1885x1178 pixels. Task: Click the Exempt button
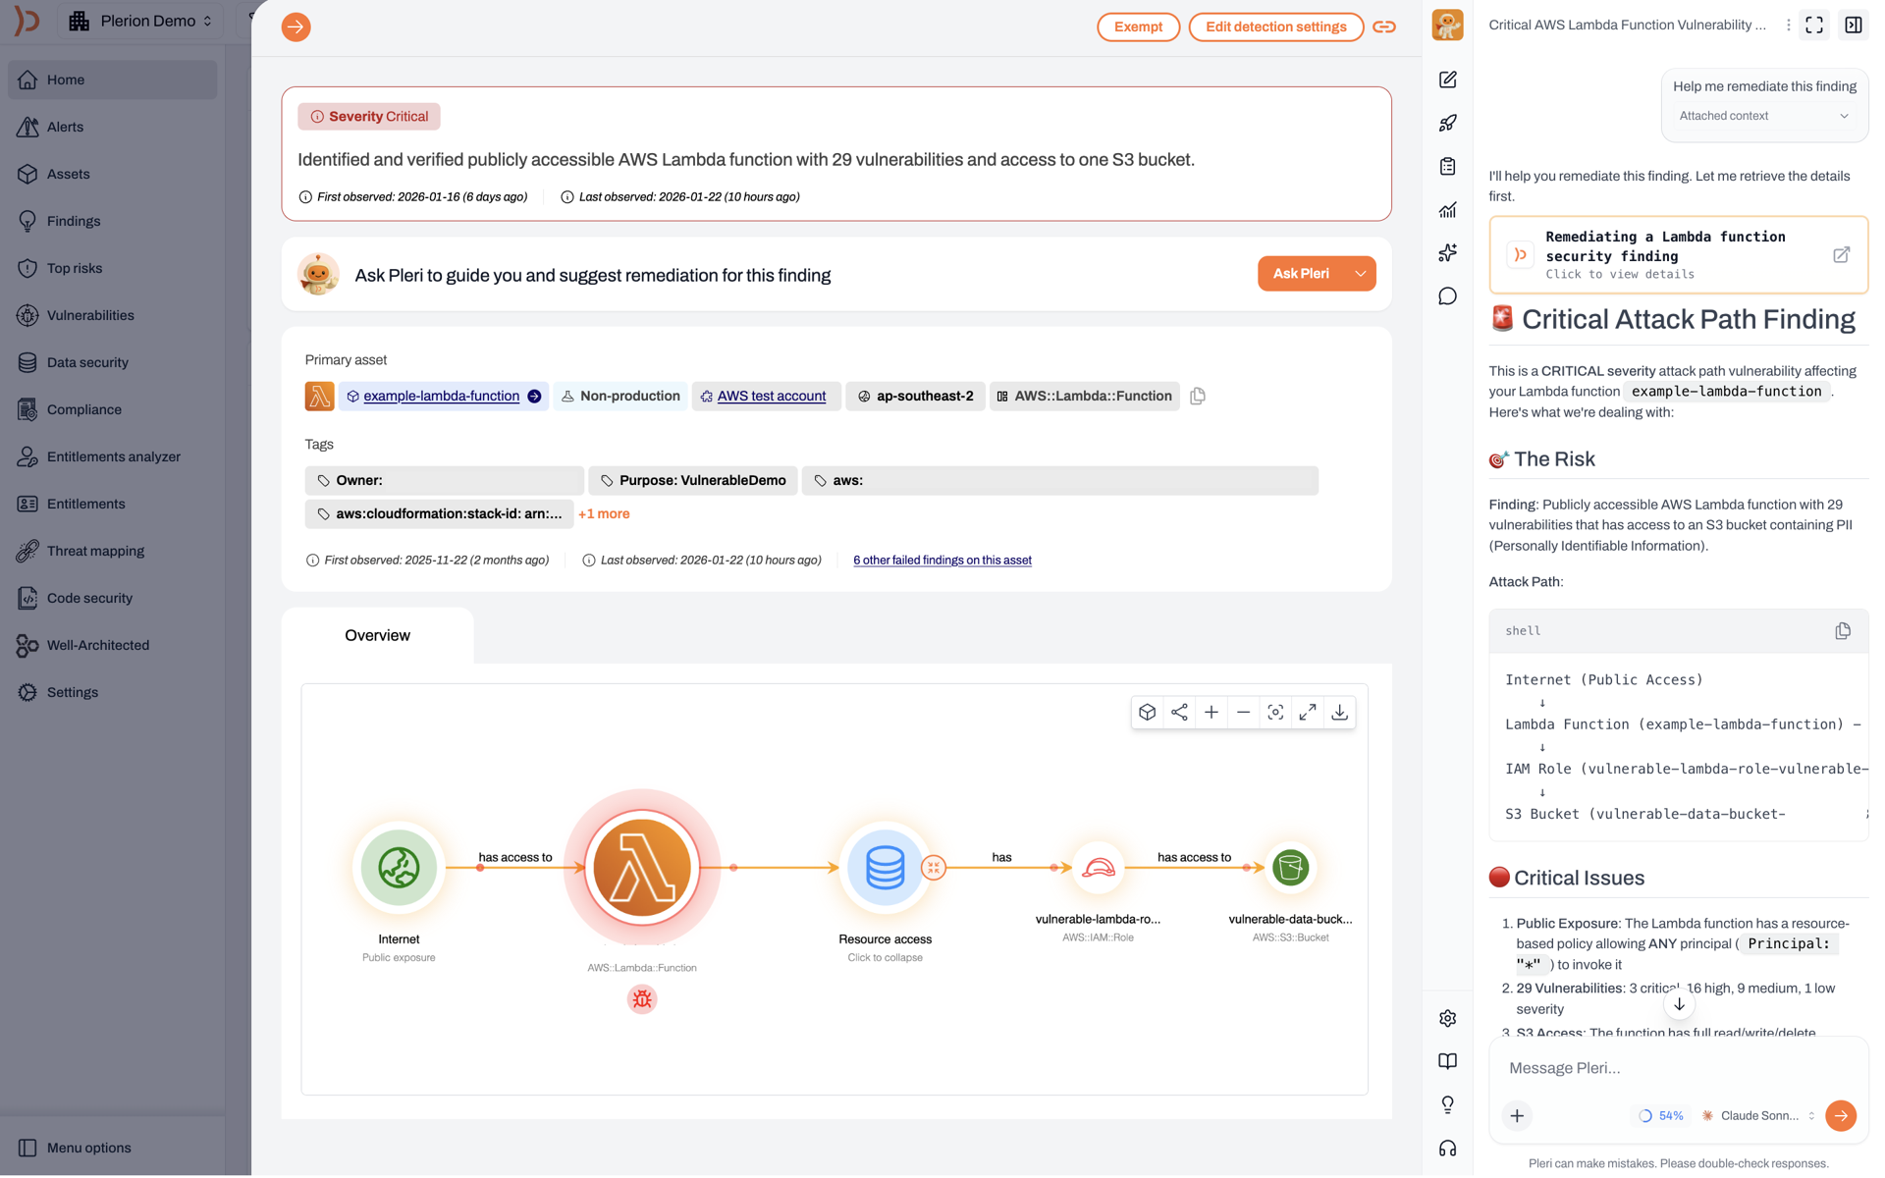(x=1138, y=27)
